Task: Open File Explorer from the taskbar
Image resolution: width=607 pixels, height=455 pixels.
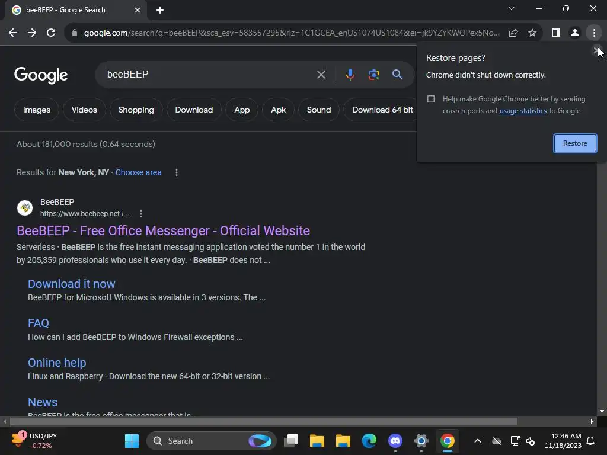Action: [x=317, y=441]
